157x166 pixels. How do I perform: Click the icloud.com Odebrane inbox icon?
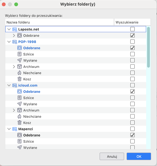(x=20, y=92)
